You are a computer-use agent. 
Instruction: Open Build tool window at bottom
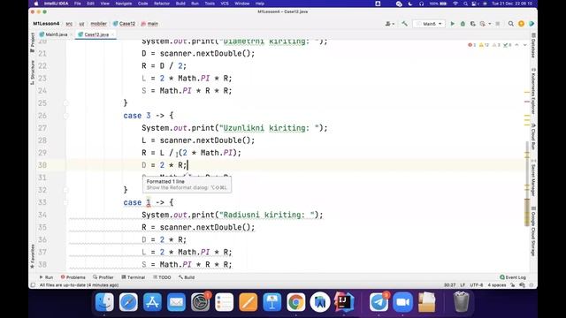coord(187,277)
